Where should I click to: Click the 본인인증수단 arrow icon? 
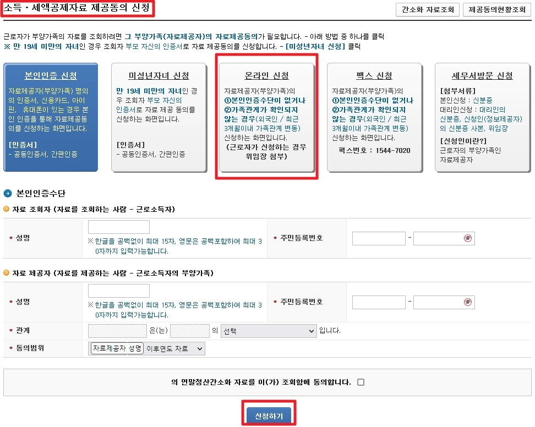8,193
